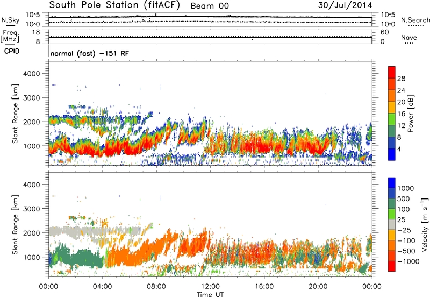Click the 'Time UT' axis label
The height and width of the screenshot is (298, 430).
[210, 295]
